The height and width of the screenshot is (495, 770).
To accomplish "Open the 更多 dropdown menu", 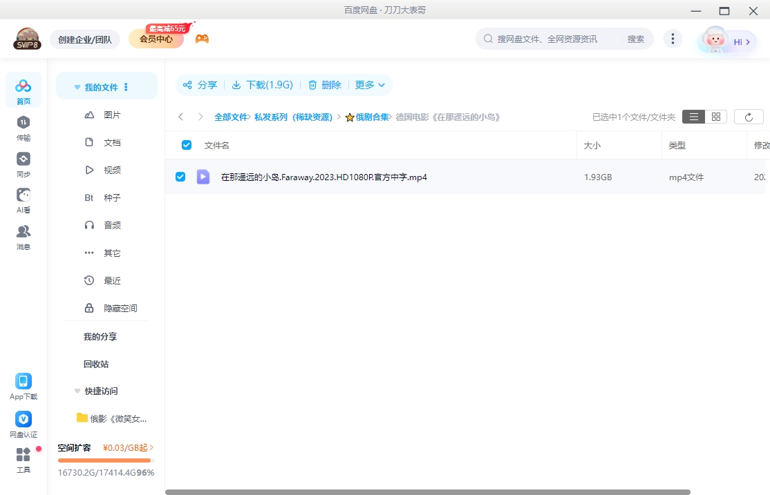I will pos(370,85).
